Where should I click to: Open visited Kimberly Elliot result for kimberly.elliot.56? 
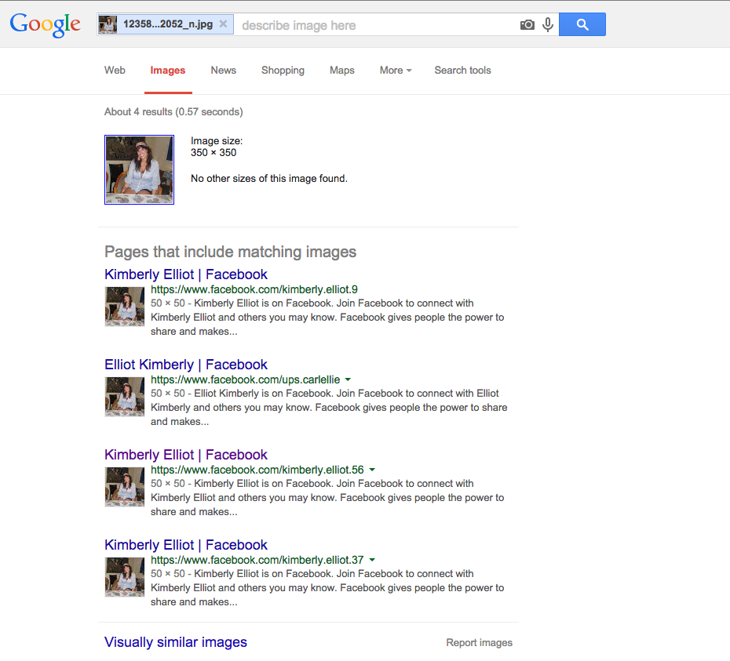(186, 455)
